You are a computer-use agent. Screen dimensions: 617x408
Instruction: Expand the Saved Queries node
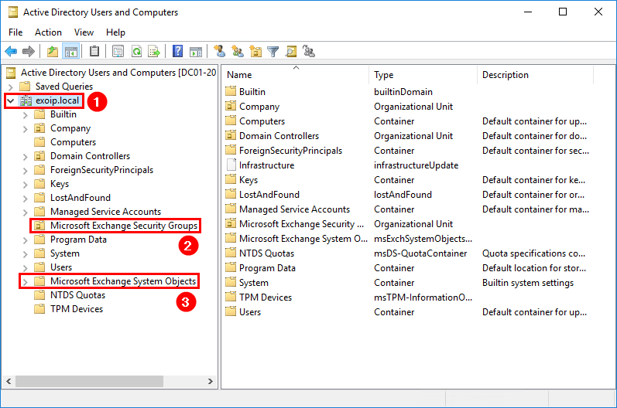click(11, 87)
